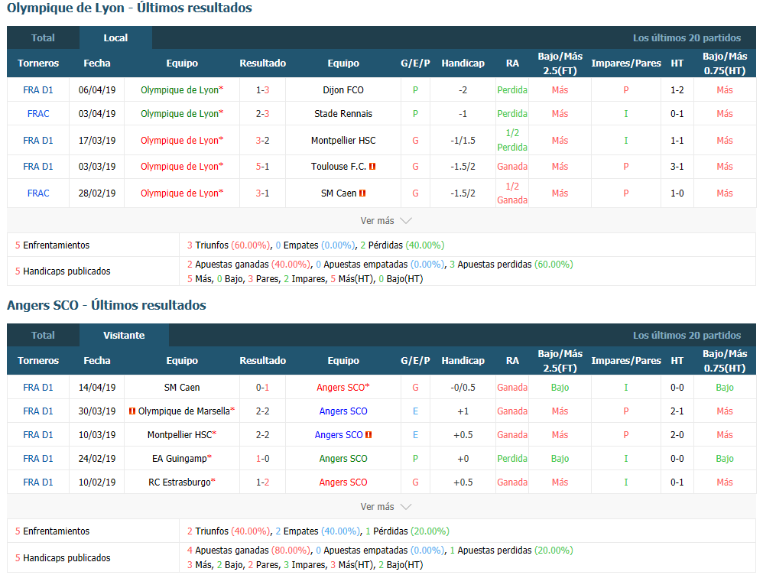The height and width of the screenshot is (575, 763).
Task: Open the FRA D1 link for 10/03/19
Action: click(38, 435)
